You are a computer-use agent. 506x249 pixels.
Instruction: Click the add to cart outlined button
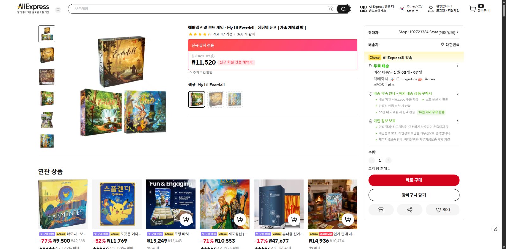tap(414, 195)
